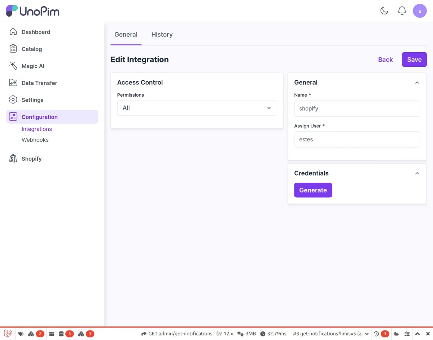Go to Webhooks submenu link

point(35,140)
